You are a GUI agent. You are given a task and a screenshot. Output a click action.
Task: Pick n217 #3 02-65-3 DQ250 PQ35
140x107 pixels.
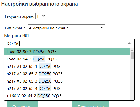[x=67, y=81]
